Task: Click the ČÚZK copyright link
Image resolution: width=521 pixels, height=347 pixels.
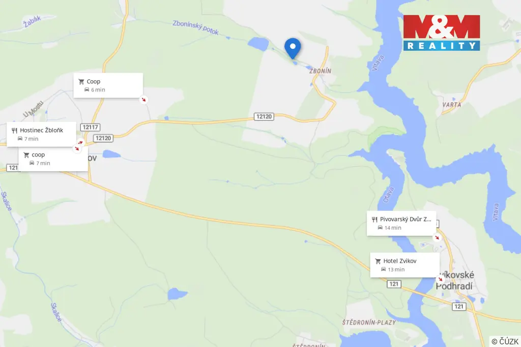Action: [505, 341]
